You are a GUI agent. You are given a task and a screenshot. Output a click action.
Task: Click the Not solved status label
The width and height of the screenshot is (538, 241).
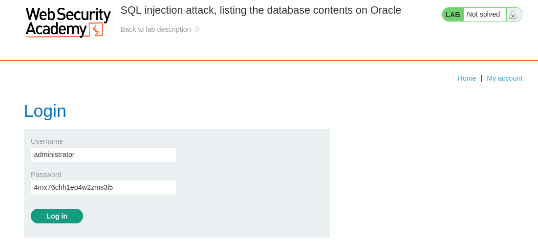tap(483, 14)
